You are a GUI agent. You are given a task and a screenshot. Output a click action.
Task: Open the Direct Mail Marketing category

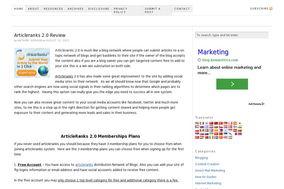210,171
